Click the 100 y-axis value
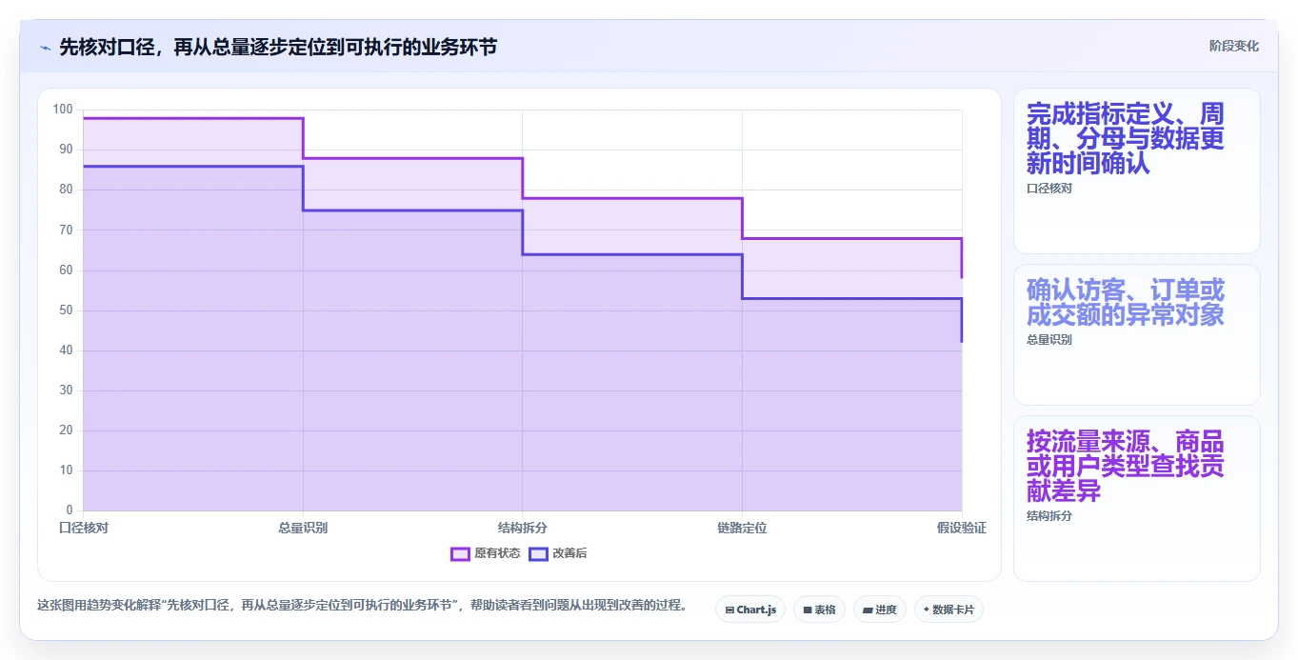Viewport: 1298px width, 660px height. pyautogui.click(x=63, y=110)
